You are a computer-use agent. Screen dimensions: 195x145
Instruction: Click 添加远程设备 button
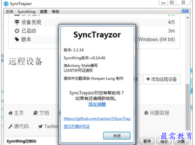162,79
